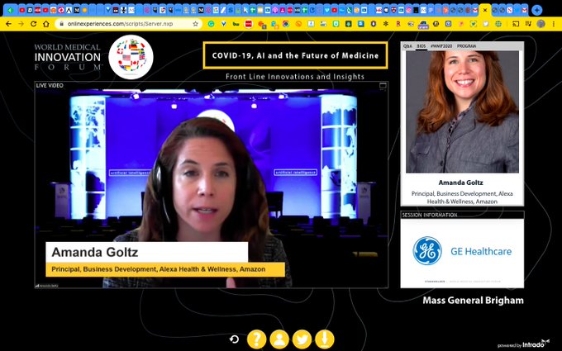Open the Chrome profile avatar
Viewport: 562px width, 351px height.
tap(541, 24)
